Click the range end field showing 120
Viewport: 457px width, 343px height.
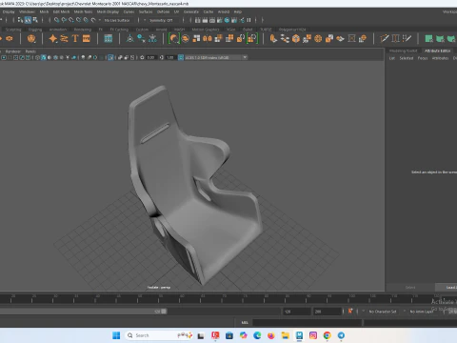tap(297, 312)
